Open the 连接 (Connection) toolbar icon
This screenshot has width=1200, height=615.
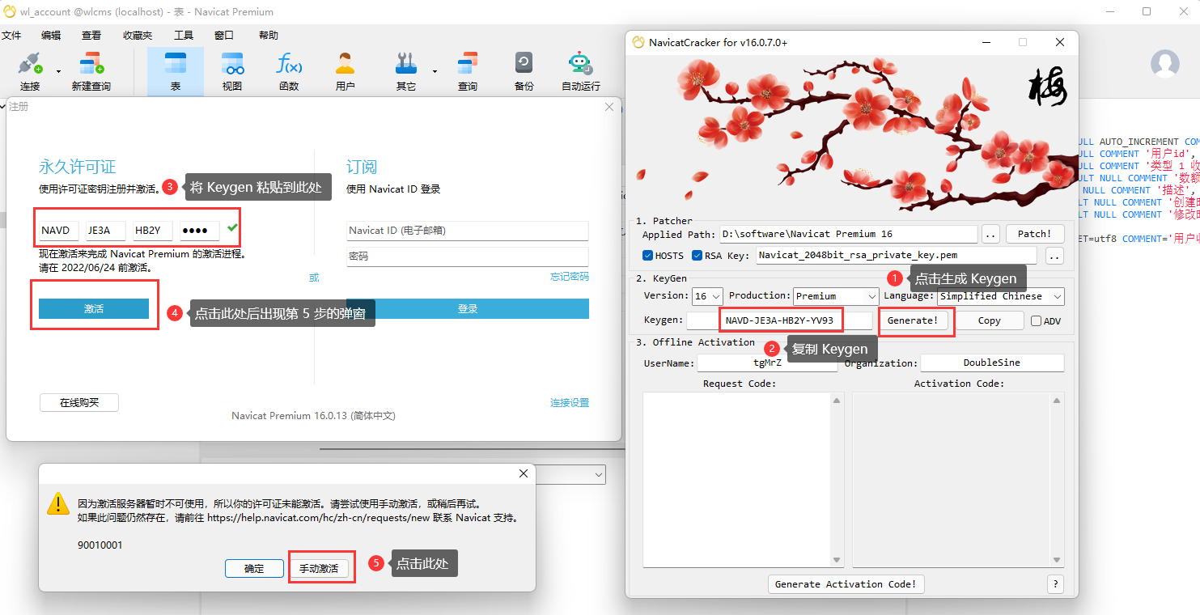[x=30, y=70]
